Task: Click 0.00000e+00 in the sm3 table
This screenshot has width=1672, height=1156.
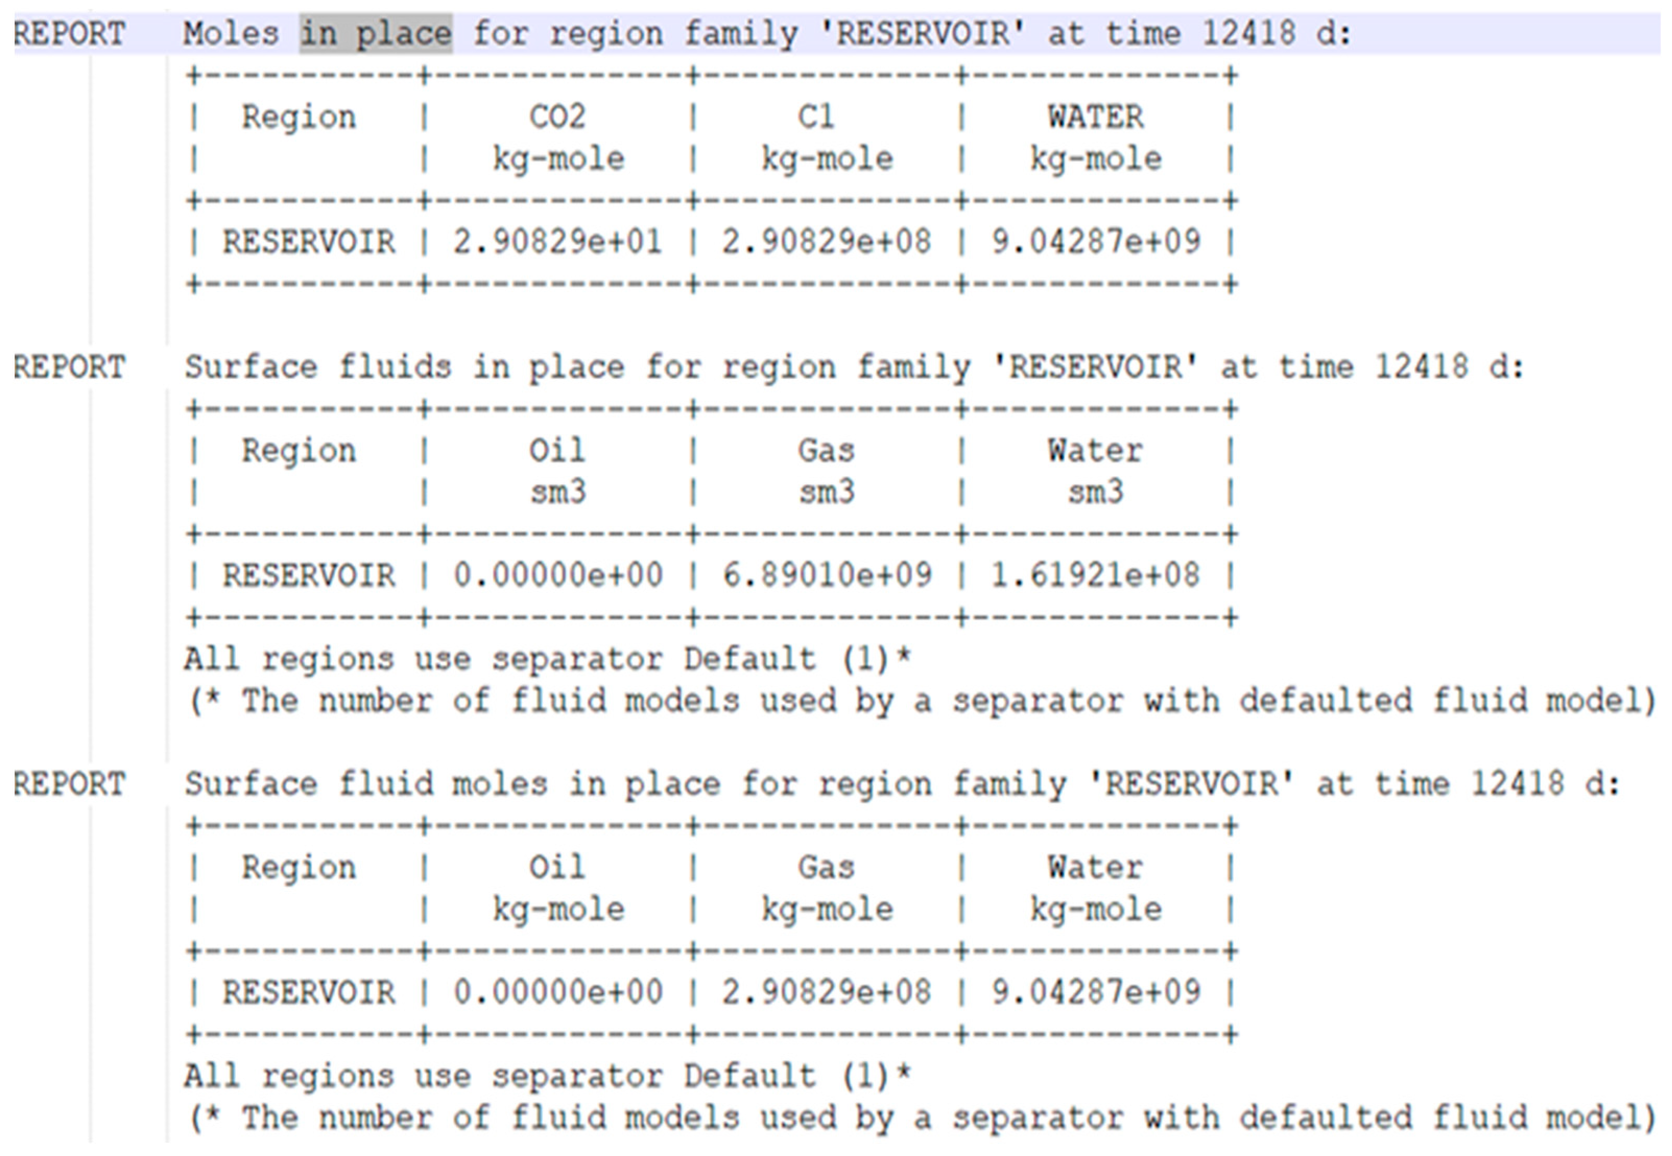Action: point(557,575)
